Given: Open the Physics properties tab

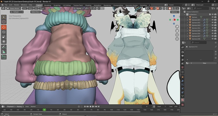Looking at the screenshot, I should 183,88.
